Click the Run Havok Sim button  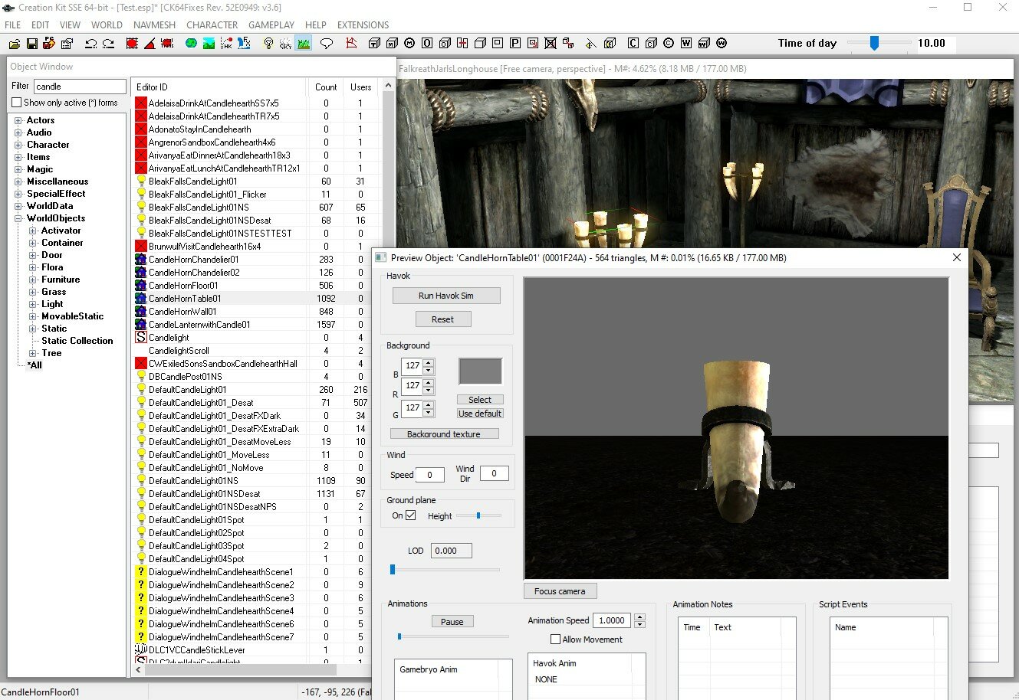click(x=445, y=295)
